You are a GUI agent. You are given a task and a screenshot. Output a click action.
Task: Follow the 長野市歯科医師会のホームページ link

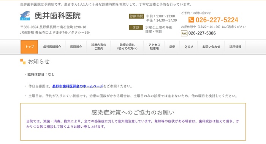click(78, 86)
